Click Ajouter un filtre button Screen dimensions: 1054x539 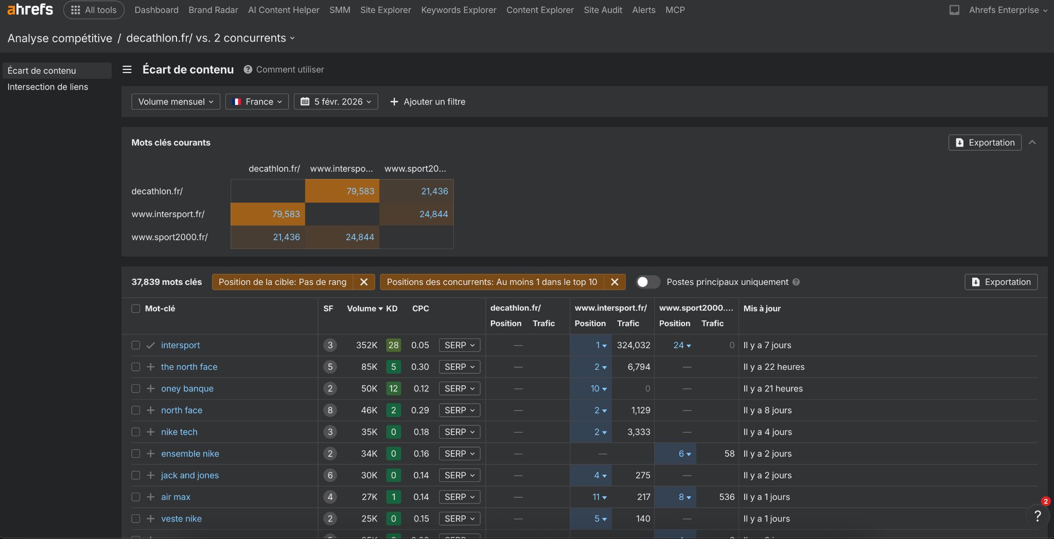point(428,102)
